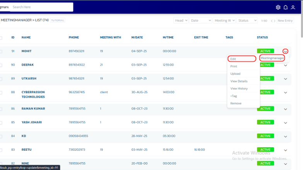This screenshot has width=303, height=170.
Task: Go to previous page arrow
Action: 272,21
